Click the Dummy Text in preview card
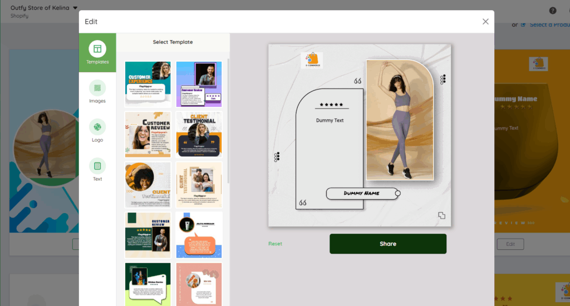570x306 pixels. (330, 120)
